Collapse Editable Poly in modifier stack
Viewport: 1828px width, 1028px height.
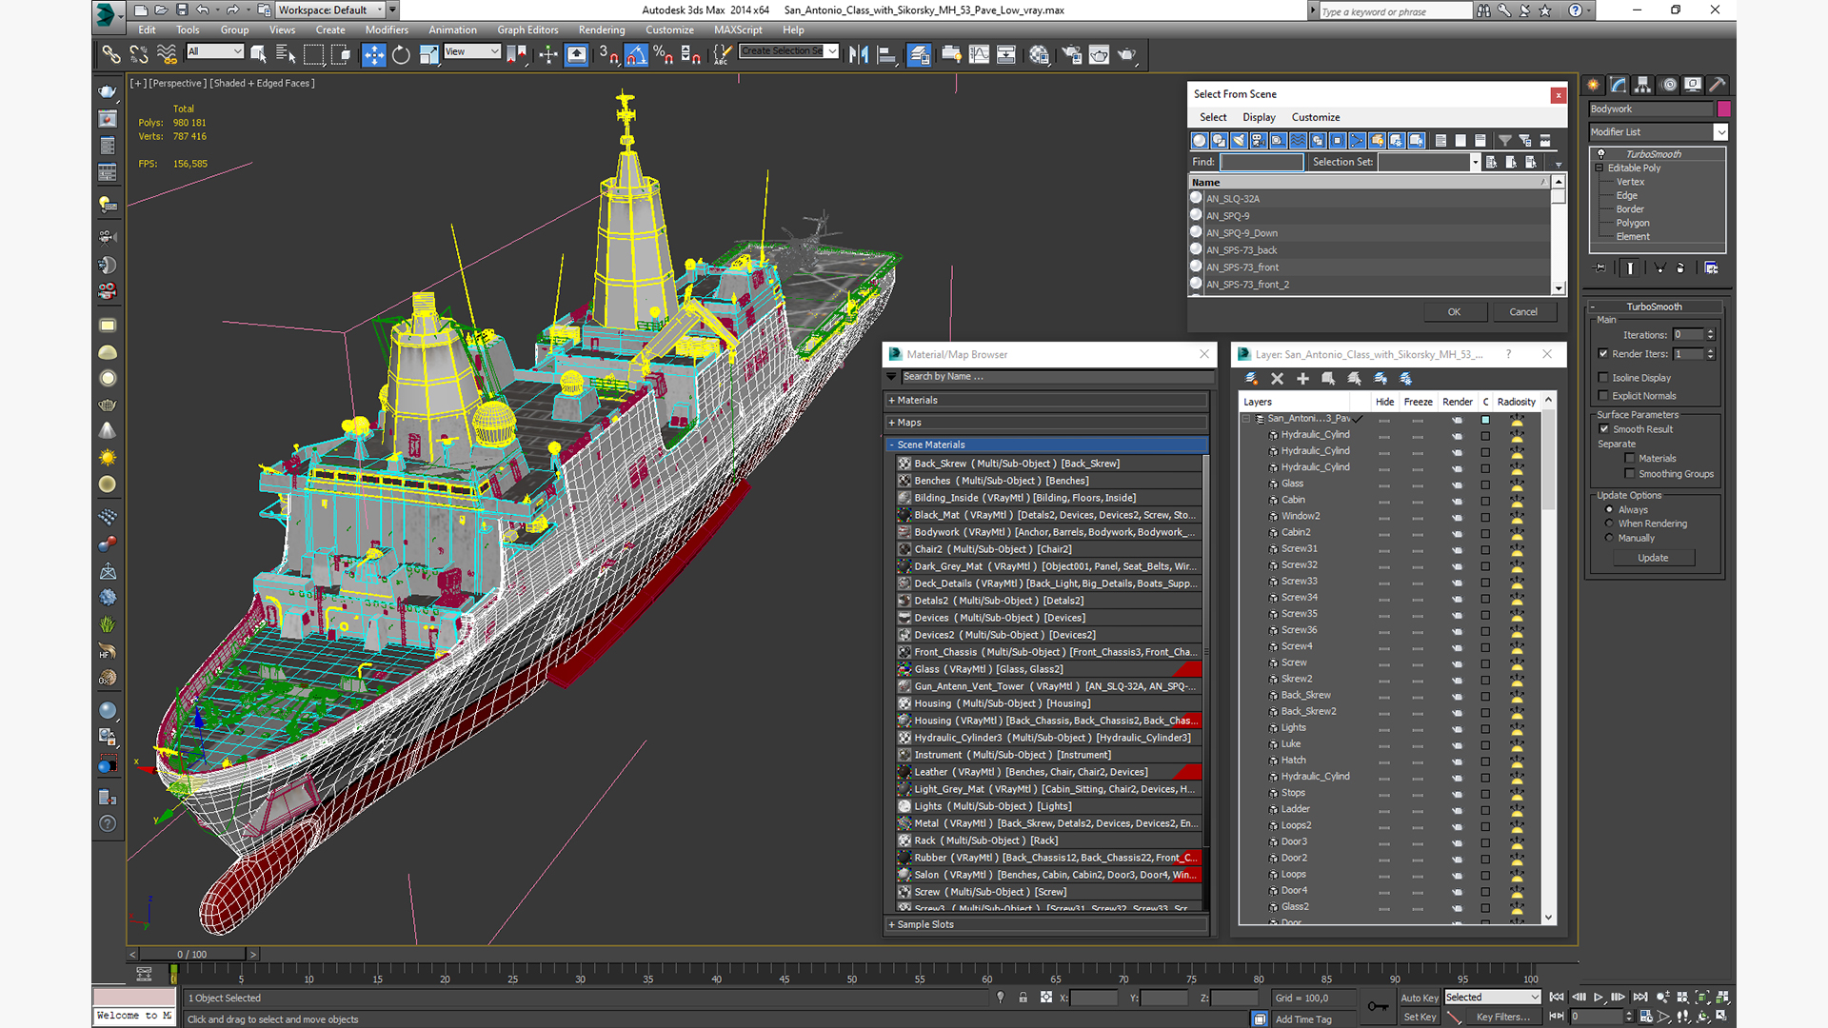point(1599,168)
